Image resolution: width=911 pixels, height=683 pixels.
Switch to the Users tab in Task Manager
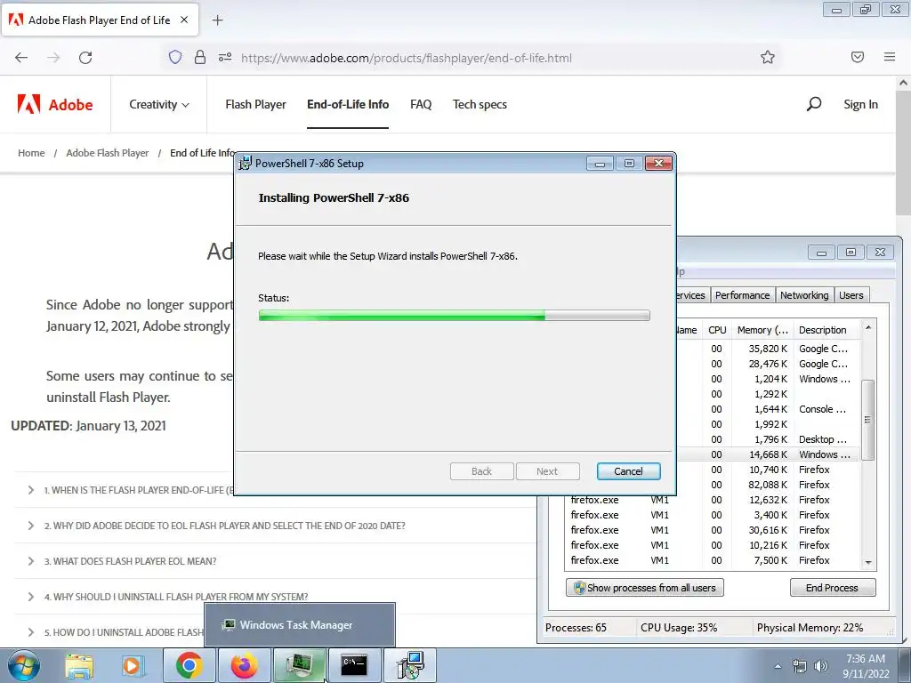(851, 295)
